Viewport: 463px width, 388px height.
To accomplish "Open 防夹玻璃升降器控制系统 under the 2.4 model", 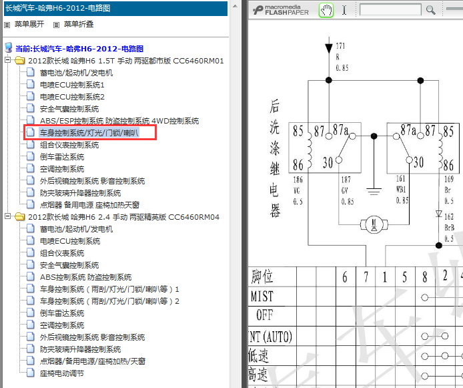I will [80, 349].
